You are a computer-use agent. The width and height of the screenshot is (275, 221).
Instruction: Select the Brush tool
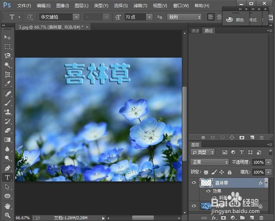[x=7, y=103]
